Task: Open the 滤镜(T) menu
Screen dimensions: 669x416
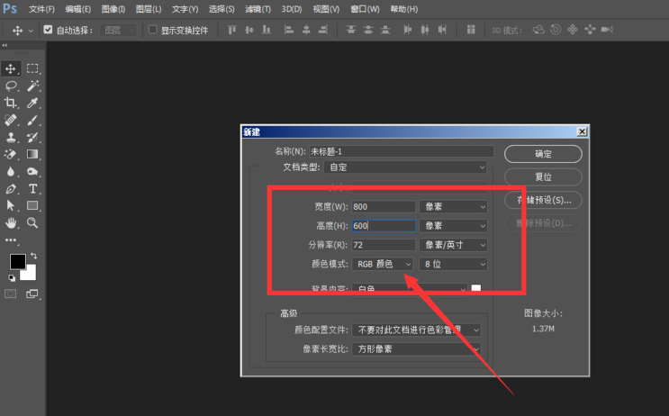Action: (258, 9)
